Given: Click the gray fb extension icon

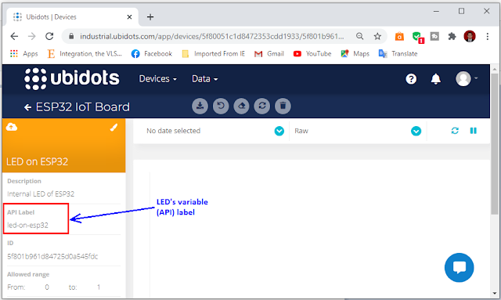Looking at the screenshot, I should 434,37.
